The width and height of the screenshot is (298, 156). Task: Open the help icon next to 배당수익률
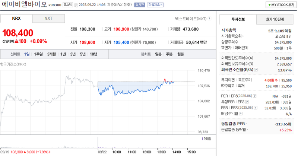point(241,114)
